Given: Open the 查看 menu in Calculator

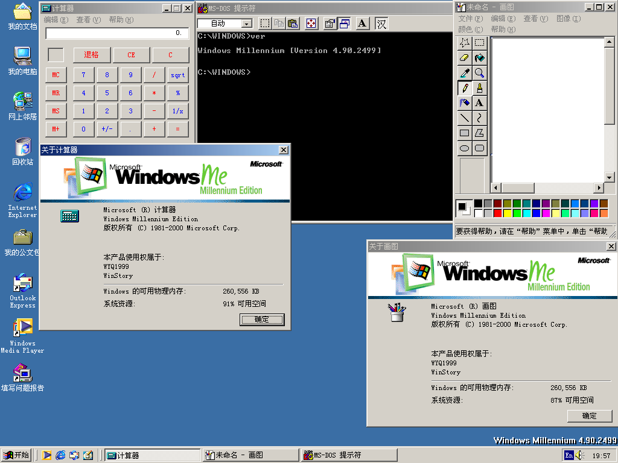Looking at the screenshot, I should pos(88,20).
